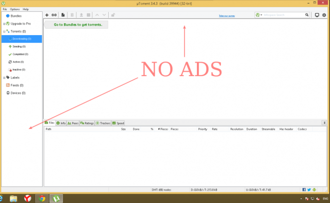
Task: Select Completed (0) category
Action: point(20,54)
